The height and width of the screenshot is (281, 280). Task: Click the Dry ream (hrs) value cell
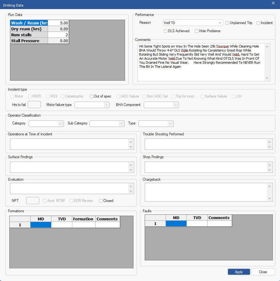(x=58, y=29)
